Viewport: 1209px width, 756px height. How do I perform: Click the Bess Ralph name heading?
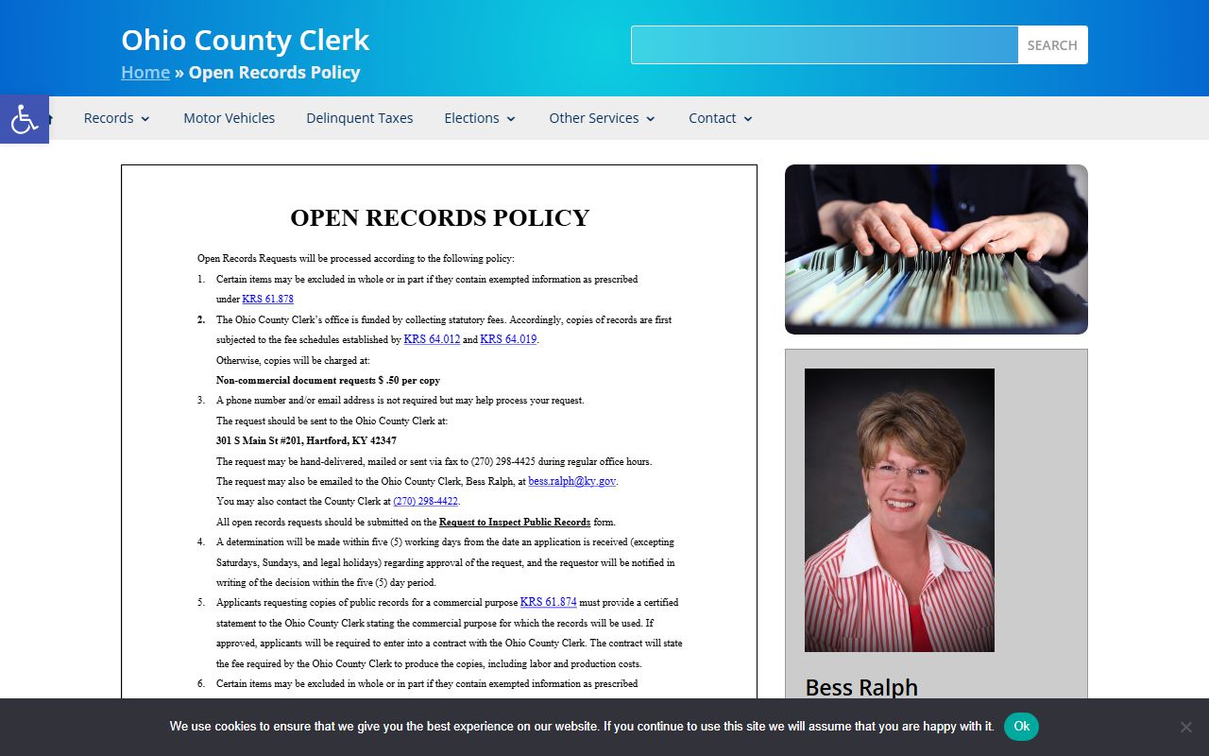[x=861, y=687]
